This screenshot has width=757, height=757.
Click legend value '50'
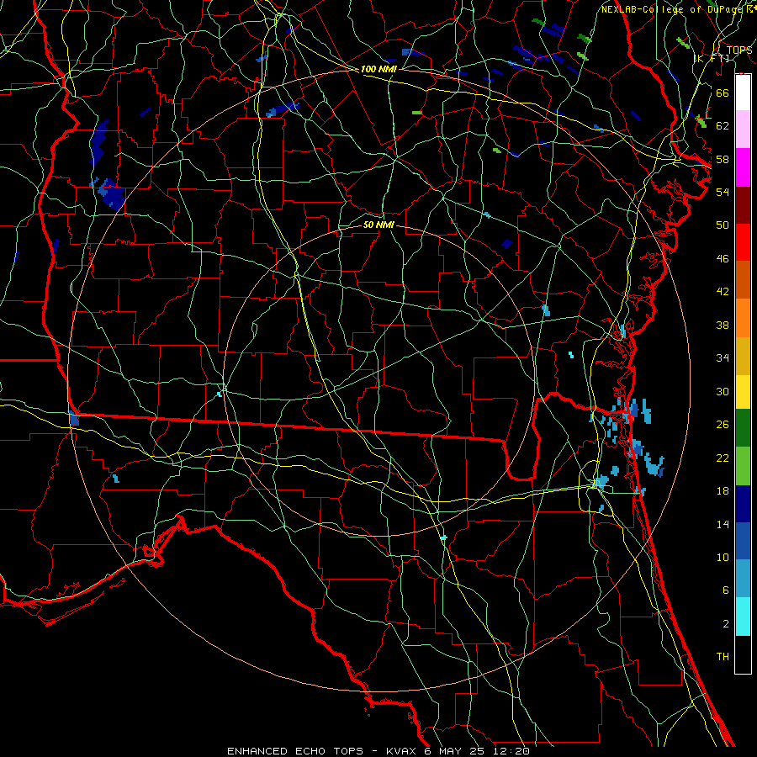(723, 225)
